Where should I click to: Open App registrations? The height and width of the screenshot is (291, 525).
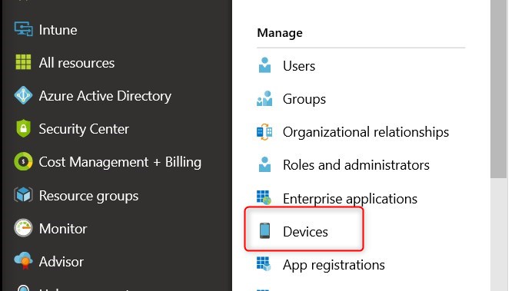tap(334, 265)
